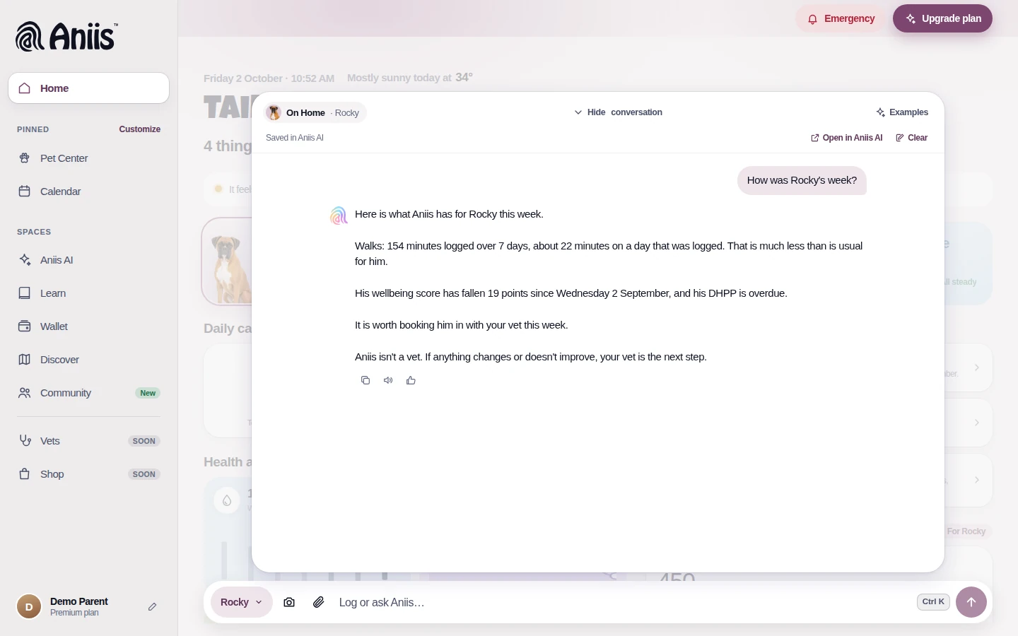This screenshot has height=636, width=1018.
Task: Click Upgrade plan
Action: click(942, 18)
